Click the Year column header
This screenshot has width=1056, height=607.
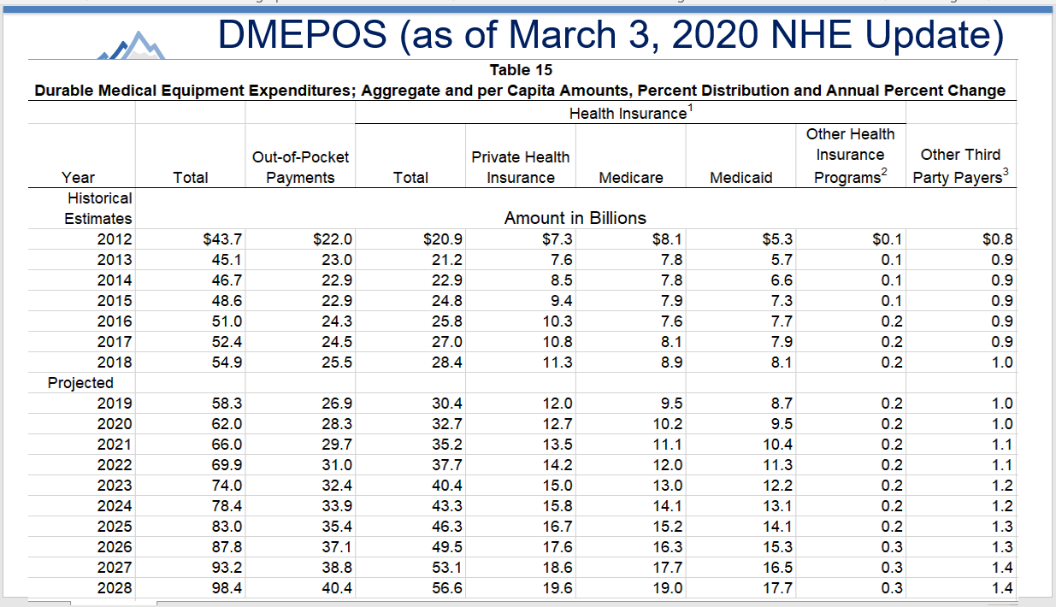[x=80, y=177]
